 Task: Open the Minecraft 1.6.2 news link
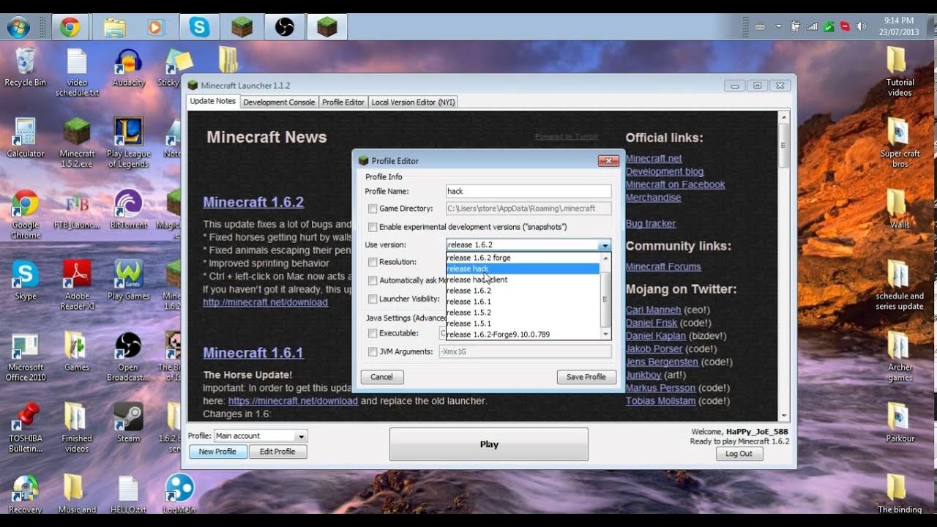pos(253,202)
